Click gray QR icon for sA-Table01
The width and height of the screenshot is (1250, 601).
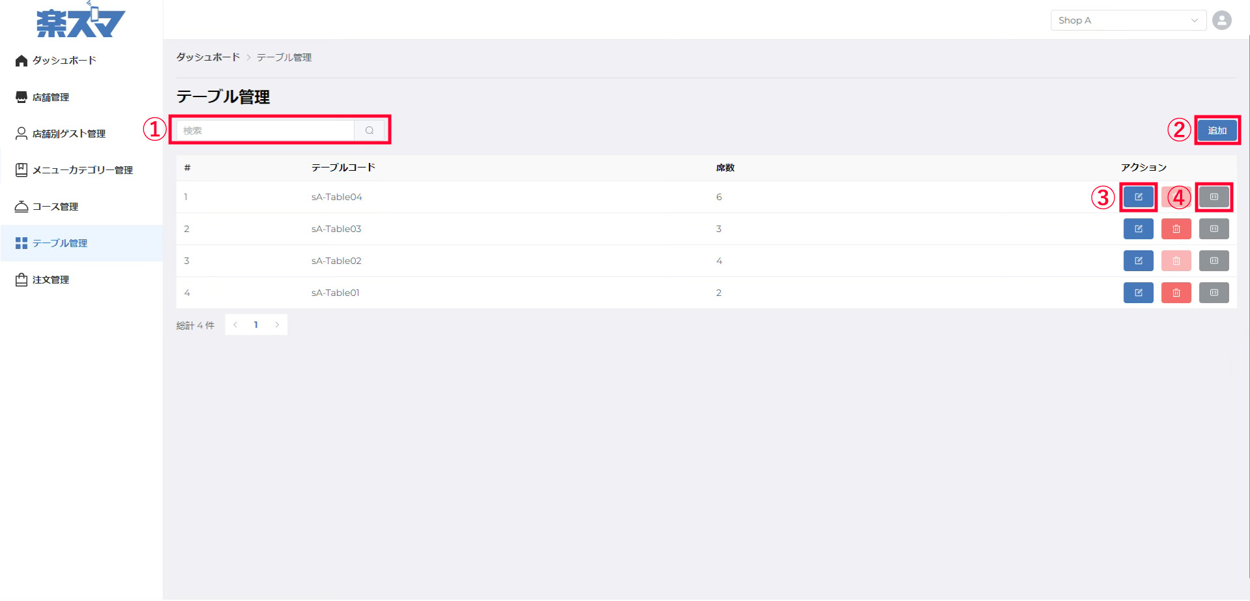(1214, 293)
